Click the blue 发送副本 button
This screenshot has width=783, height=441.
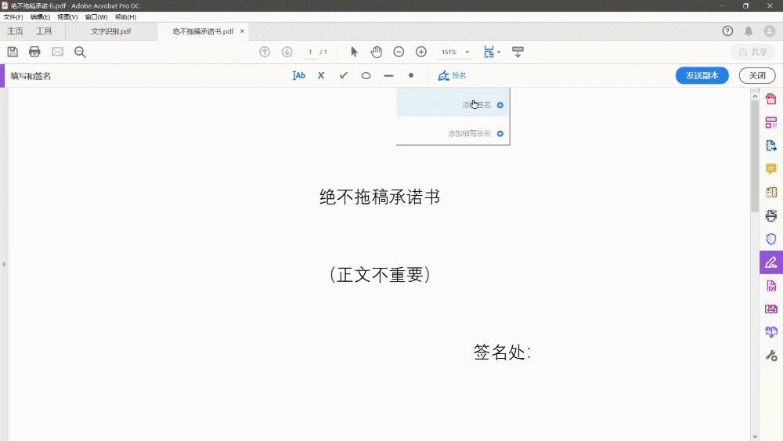pos(702,75)
